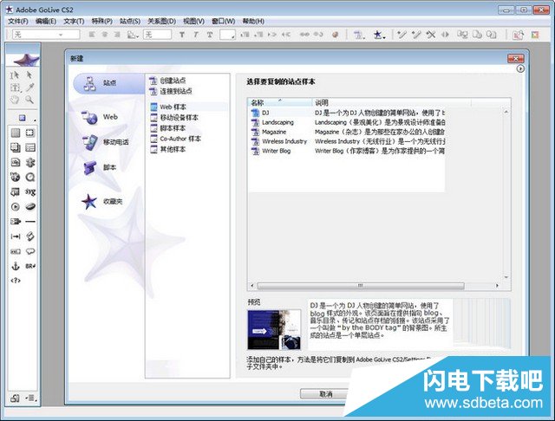
Task: Select the standard text editing tool
Action: click(x=15, y=75)
